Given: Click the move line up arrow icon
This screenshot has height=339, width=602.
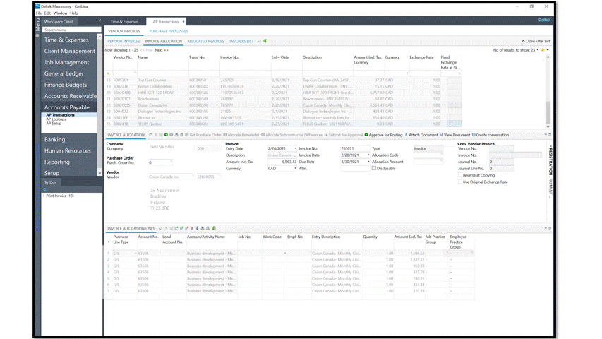Looking at the screenshot, I should (x=192, y=228).
